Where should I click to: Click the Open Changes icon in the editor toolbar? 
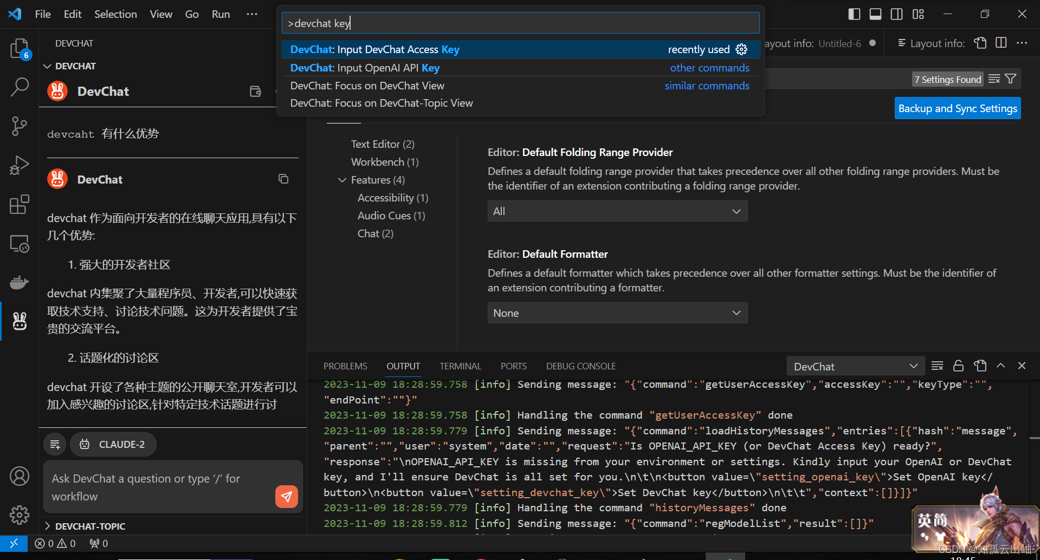click(x=980, y=43)
